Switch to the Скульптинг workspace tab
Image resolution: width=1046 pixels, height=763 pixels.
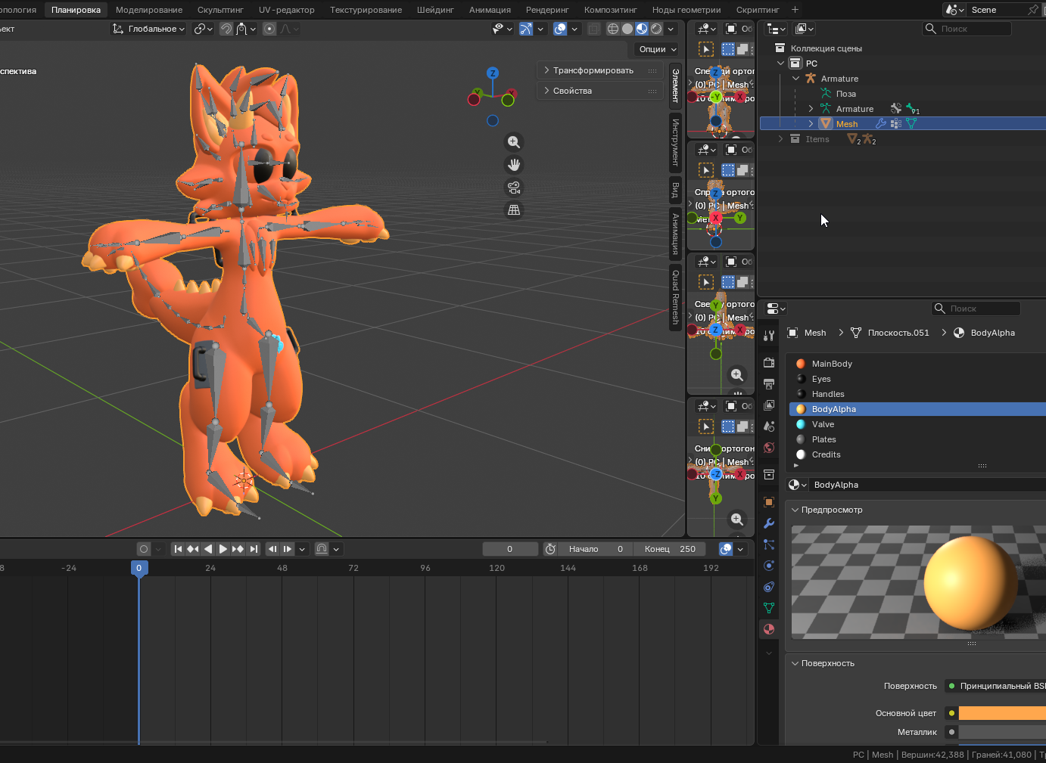pyautogui.click(x=220, y=10)
